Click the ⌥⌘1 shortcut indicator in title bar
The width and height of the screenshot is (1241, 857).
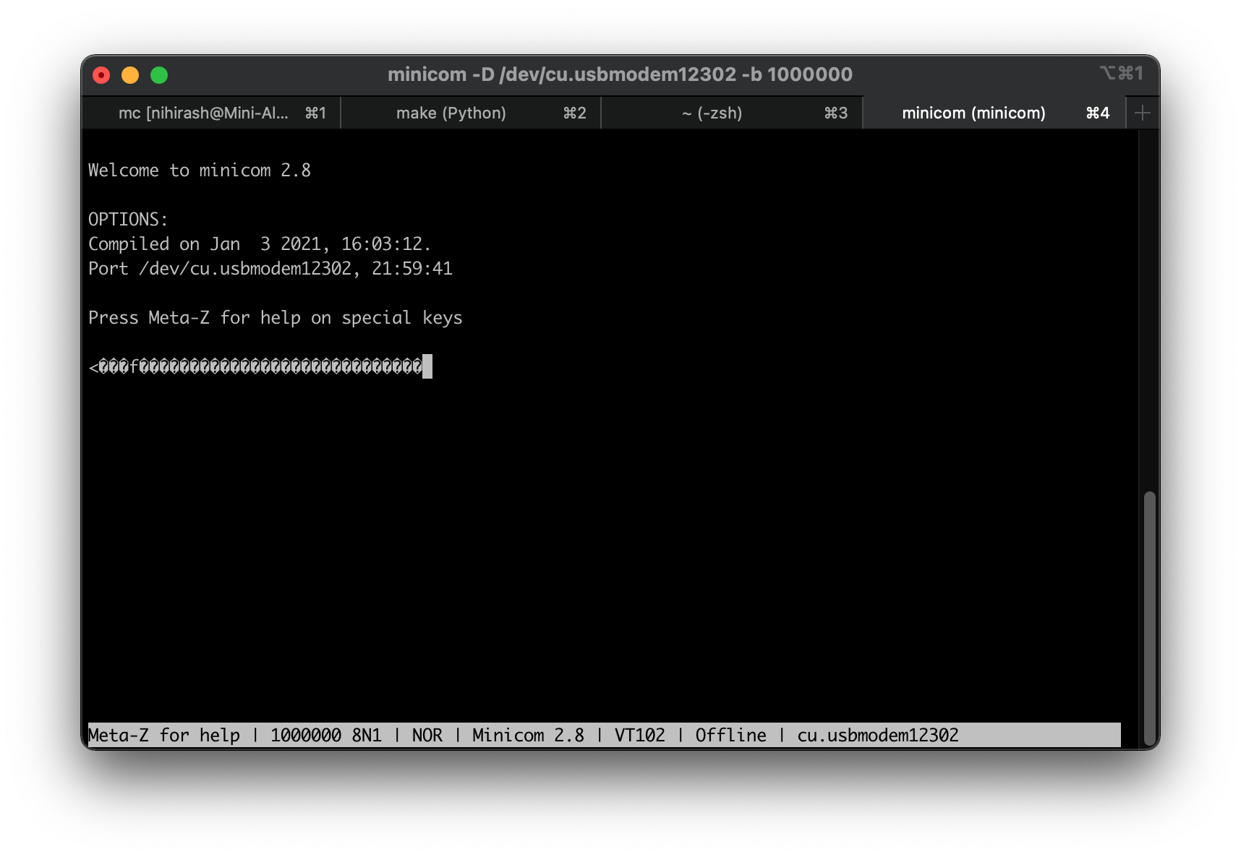tap(1122, 73)
